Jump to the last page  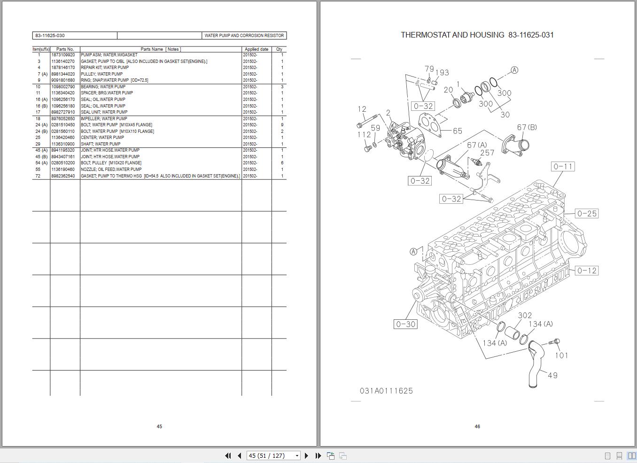pos(318,455)
